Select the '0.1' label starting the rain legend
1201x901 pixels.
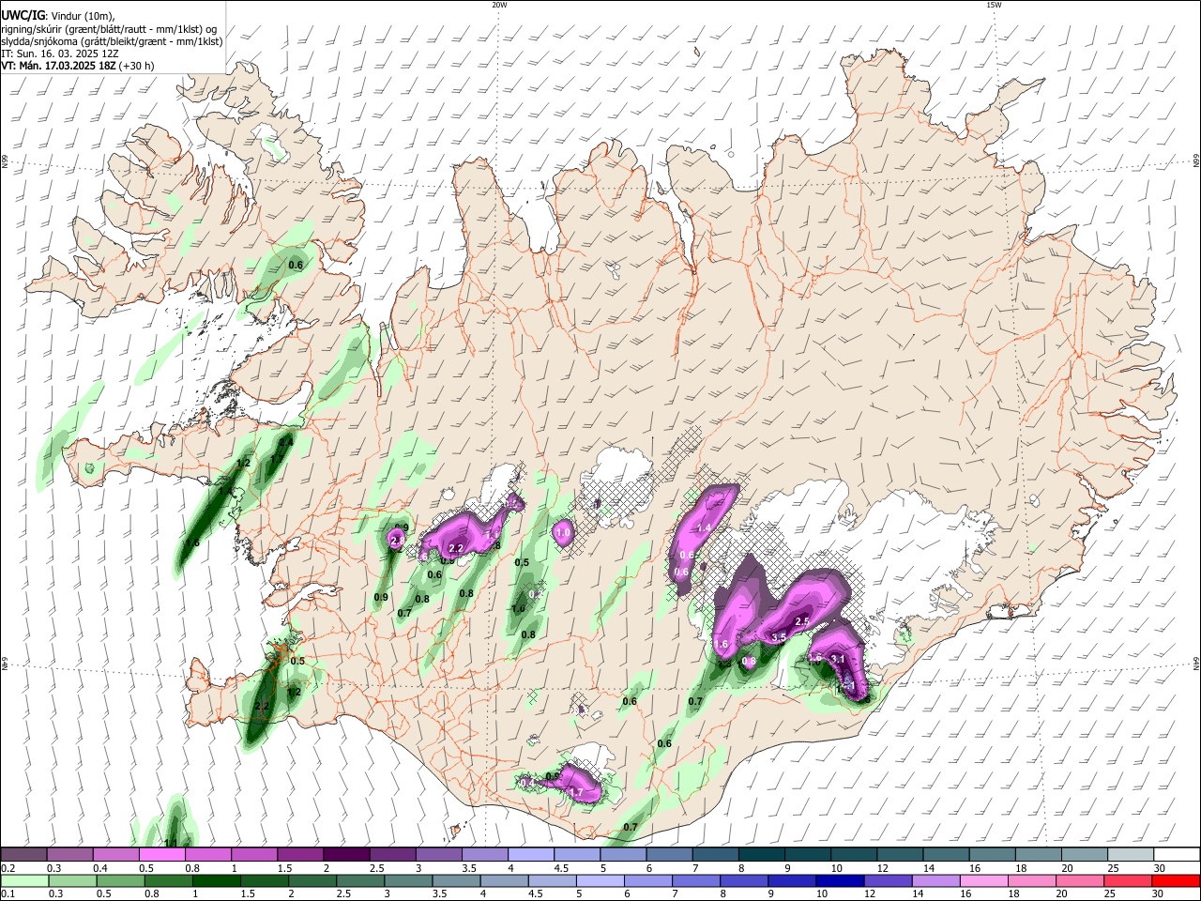(x=8, y=893)
